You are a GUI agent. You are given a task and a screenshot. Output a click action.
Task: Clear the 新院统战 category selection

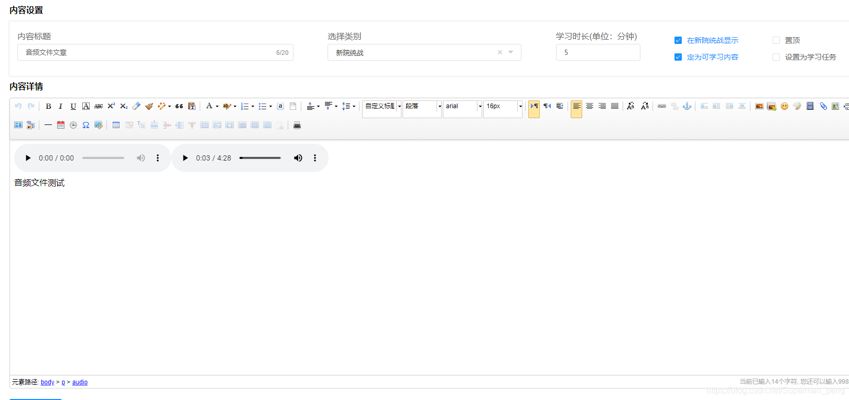500,52
